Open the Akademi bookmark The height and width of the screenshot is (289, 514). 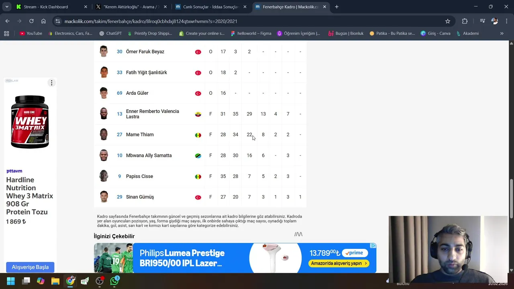[467, 33]
